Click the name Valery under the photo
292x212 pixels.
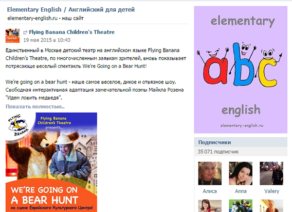(272, 191)
